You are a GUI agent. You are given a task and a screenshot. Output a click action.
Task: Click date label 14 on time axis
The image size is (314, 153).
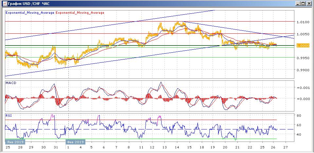[x=177, y=147]
